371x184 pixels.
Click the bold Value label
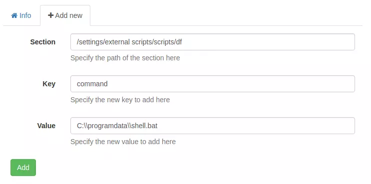point(46,126)
